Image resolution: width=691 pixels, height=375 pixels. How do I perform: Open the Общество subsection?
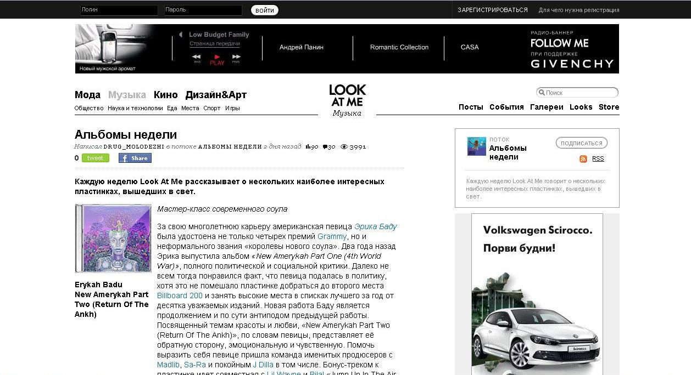[x=89, y=108]
